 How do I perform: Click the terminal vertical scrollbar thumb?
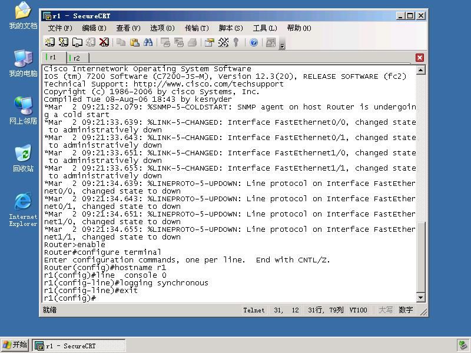tap(420, 257)
